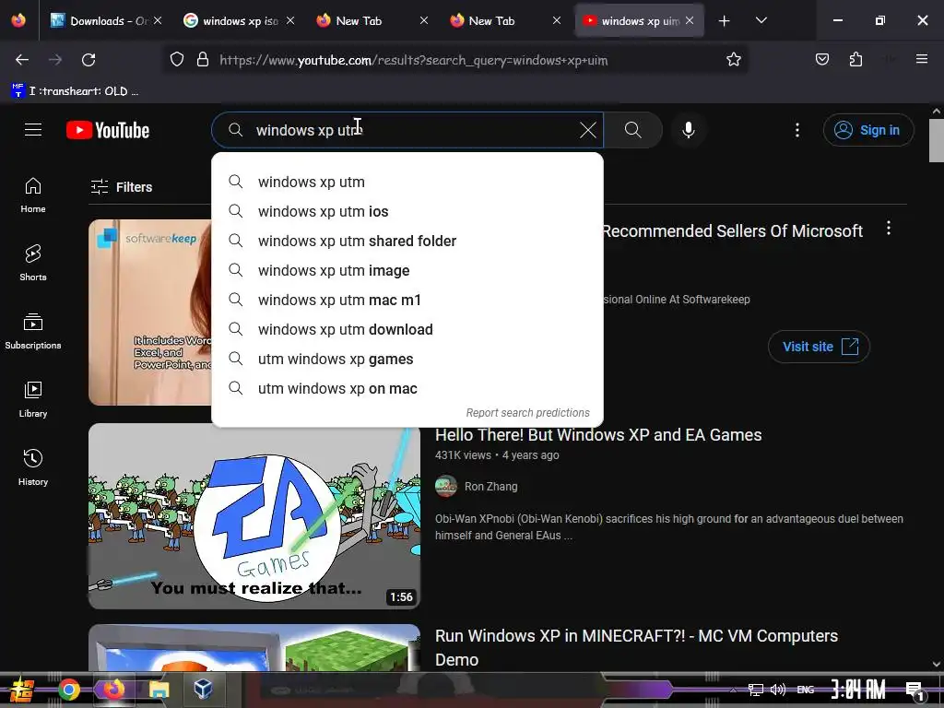Image resolution: width=944 pixels, height=708 pixels.
Task: Open the Start menu button
Action: (21, 690)
